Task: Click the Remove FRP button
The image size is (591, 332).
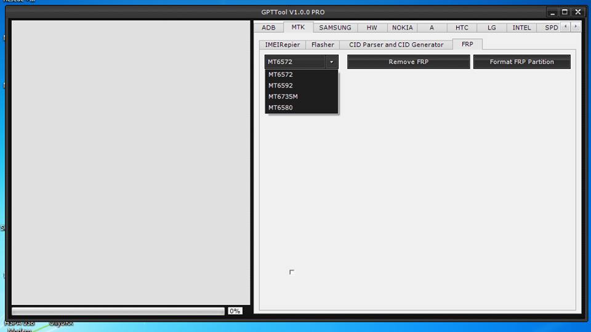Action: click(409, 61)
